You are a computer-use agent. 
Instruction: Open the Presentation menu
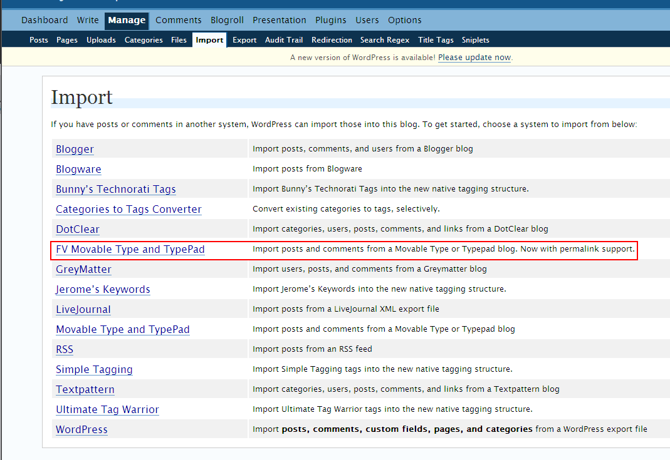pos(279,20)
